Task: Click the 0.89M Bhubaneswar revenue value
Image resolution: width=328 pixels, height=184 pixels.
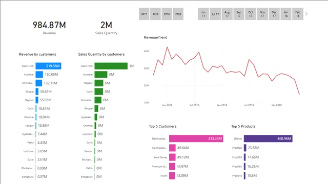Action: click(x=42, y=168)
